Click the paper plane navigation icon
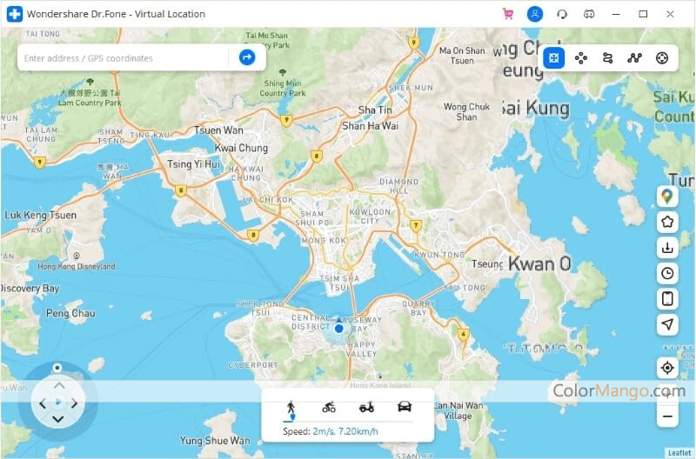The width and height of the screenshot is (696, 459). click(667, 324)
